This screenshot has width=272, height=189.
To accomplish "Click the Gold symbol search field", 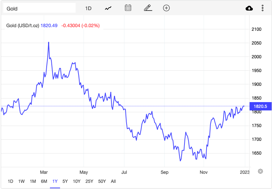I will 39,8.
